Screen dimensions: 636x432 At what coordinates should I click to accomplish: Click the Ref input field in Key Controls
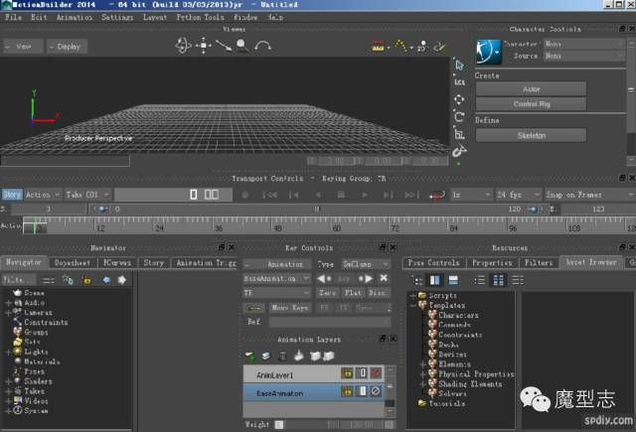(330, 322)
